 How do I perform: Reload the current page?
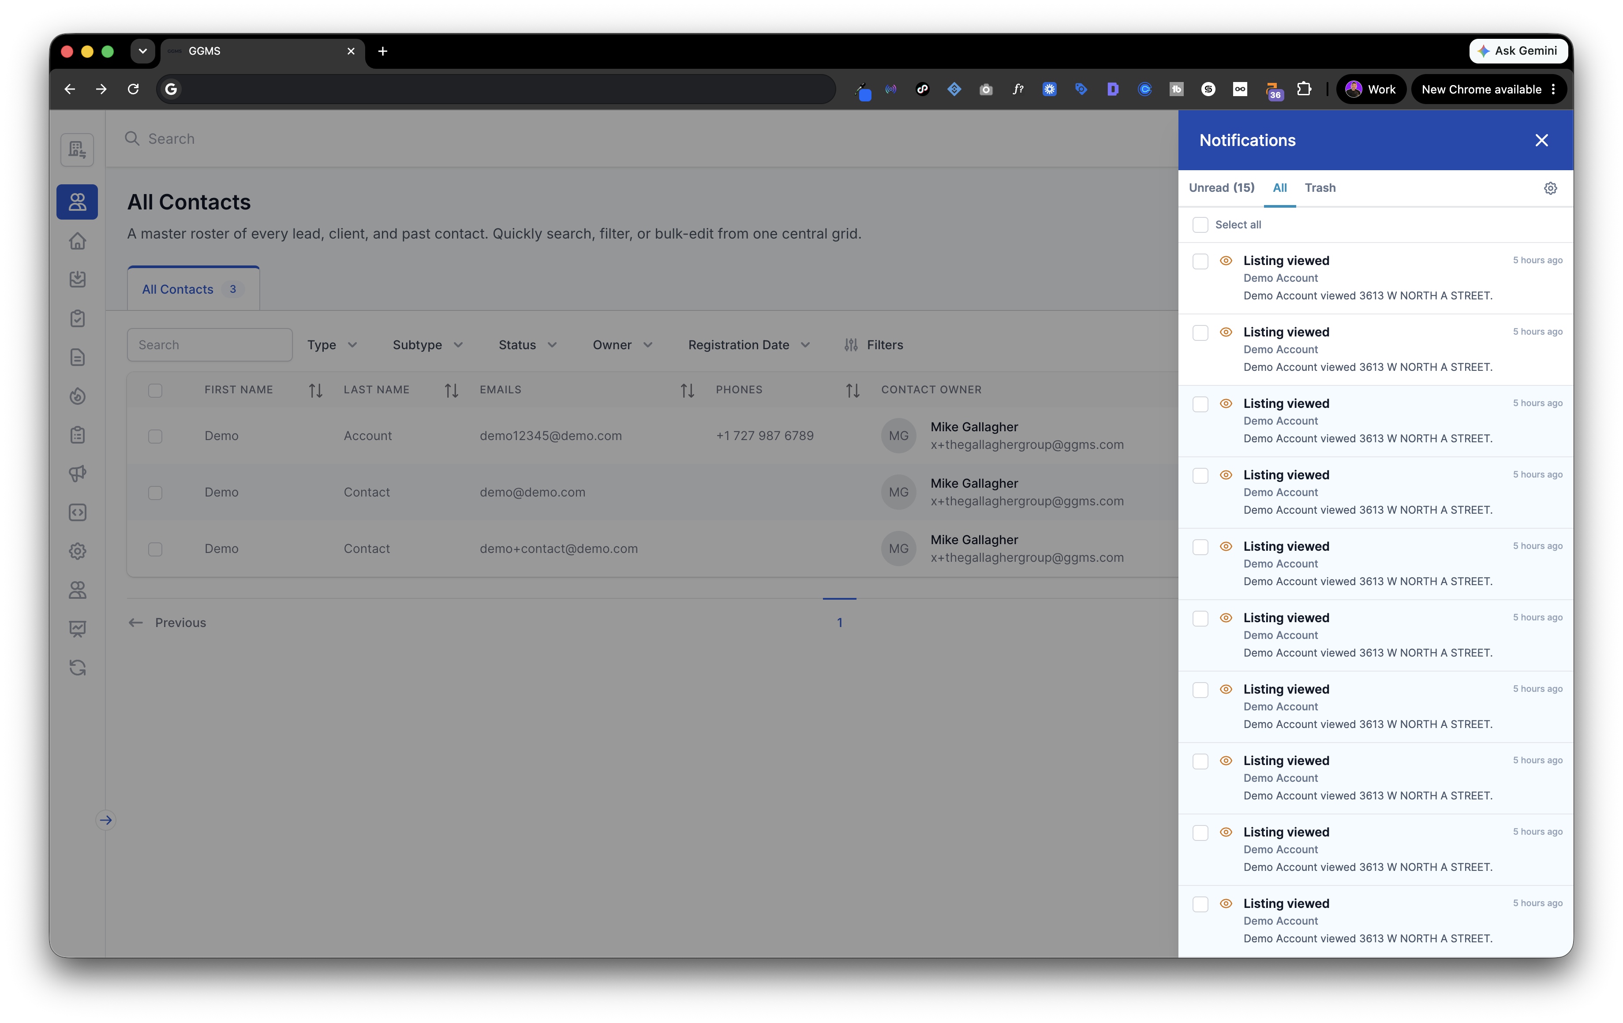pyautogui.click(x=134, y=89)
